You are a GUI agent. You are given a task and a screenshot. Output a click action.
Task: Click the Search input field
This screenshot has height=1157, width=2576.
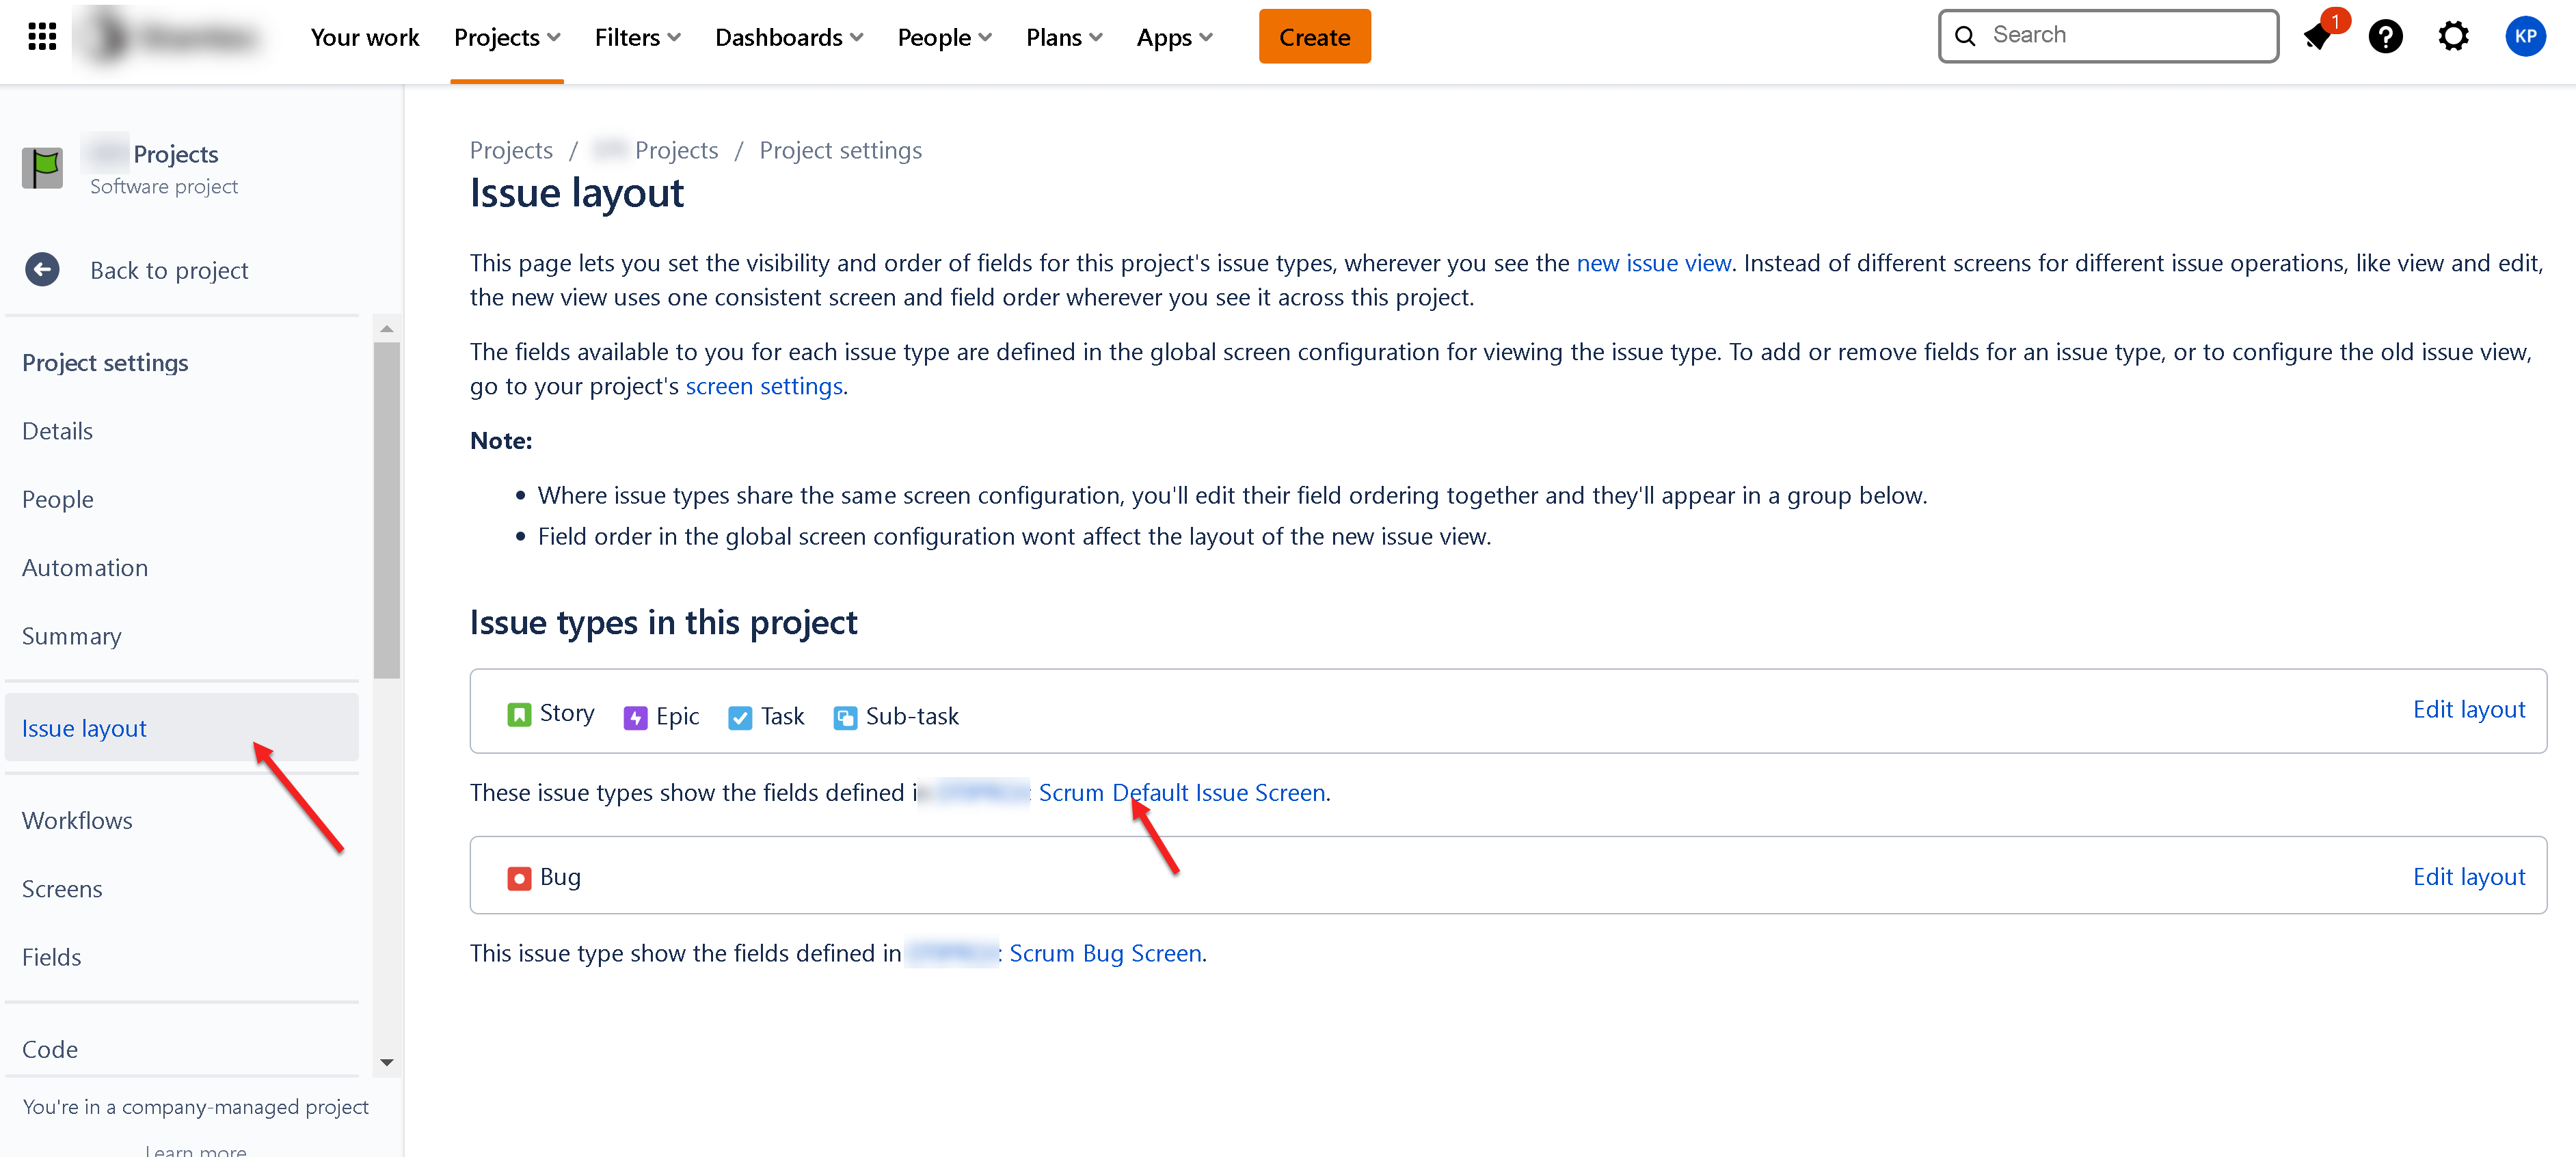tap(2108, 36)
